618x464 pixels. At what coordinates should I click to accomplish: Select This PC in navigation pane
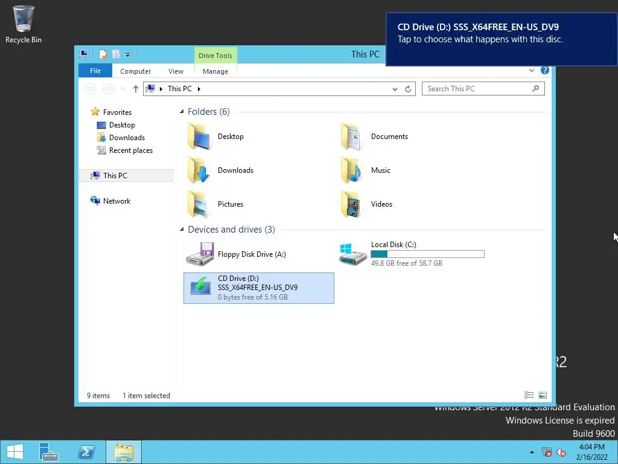pos(126,176)
